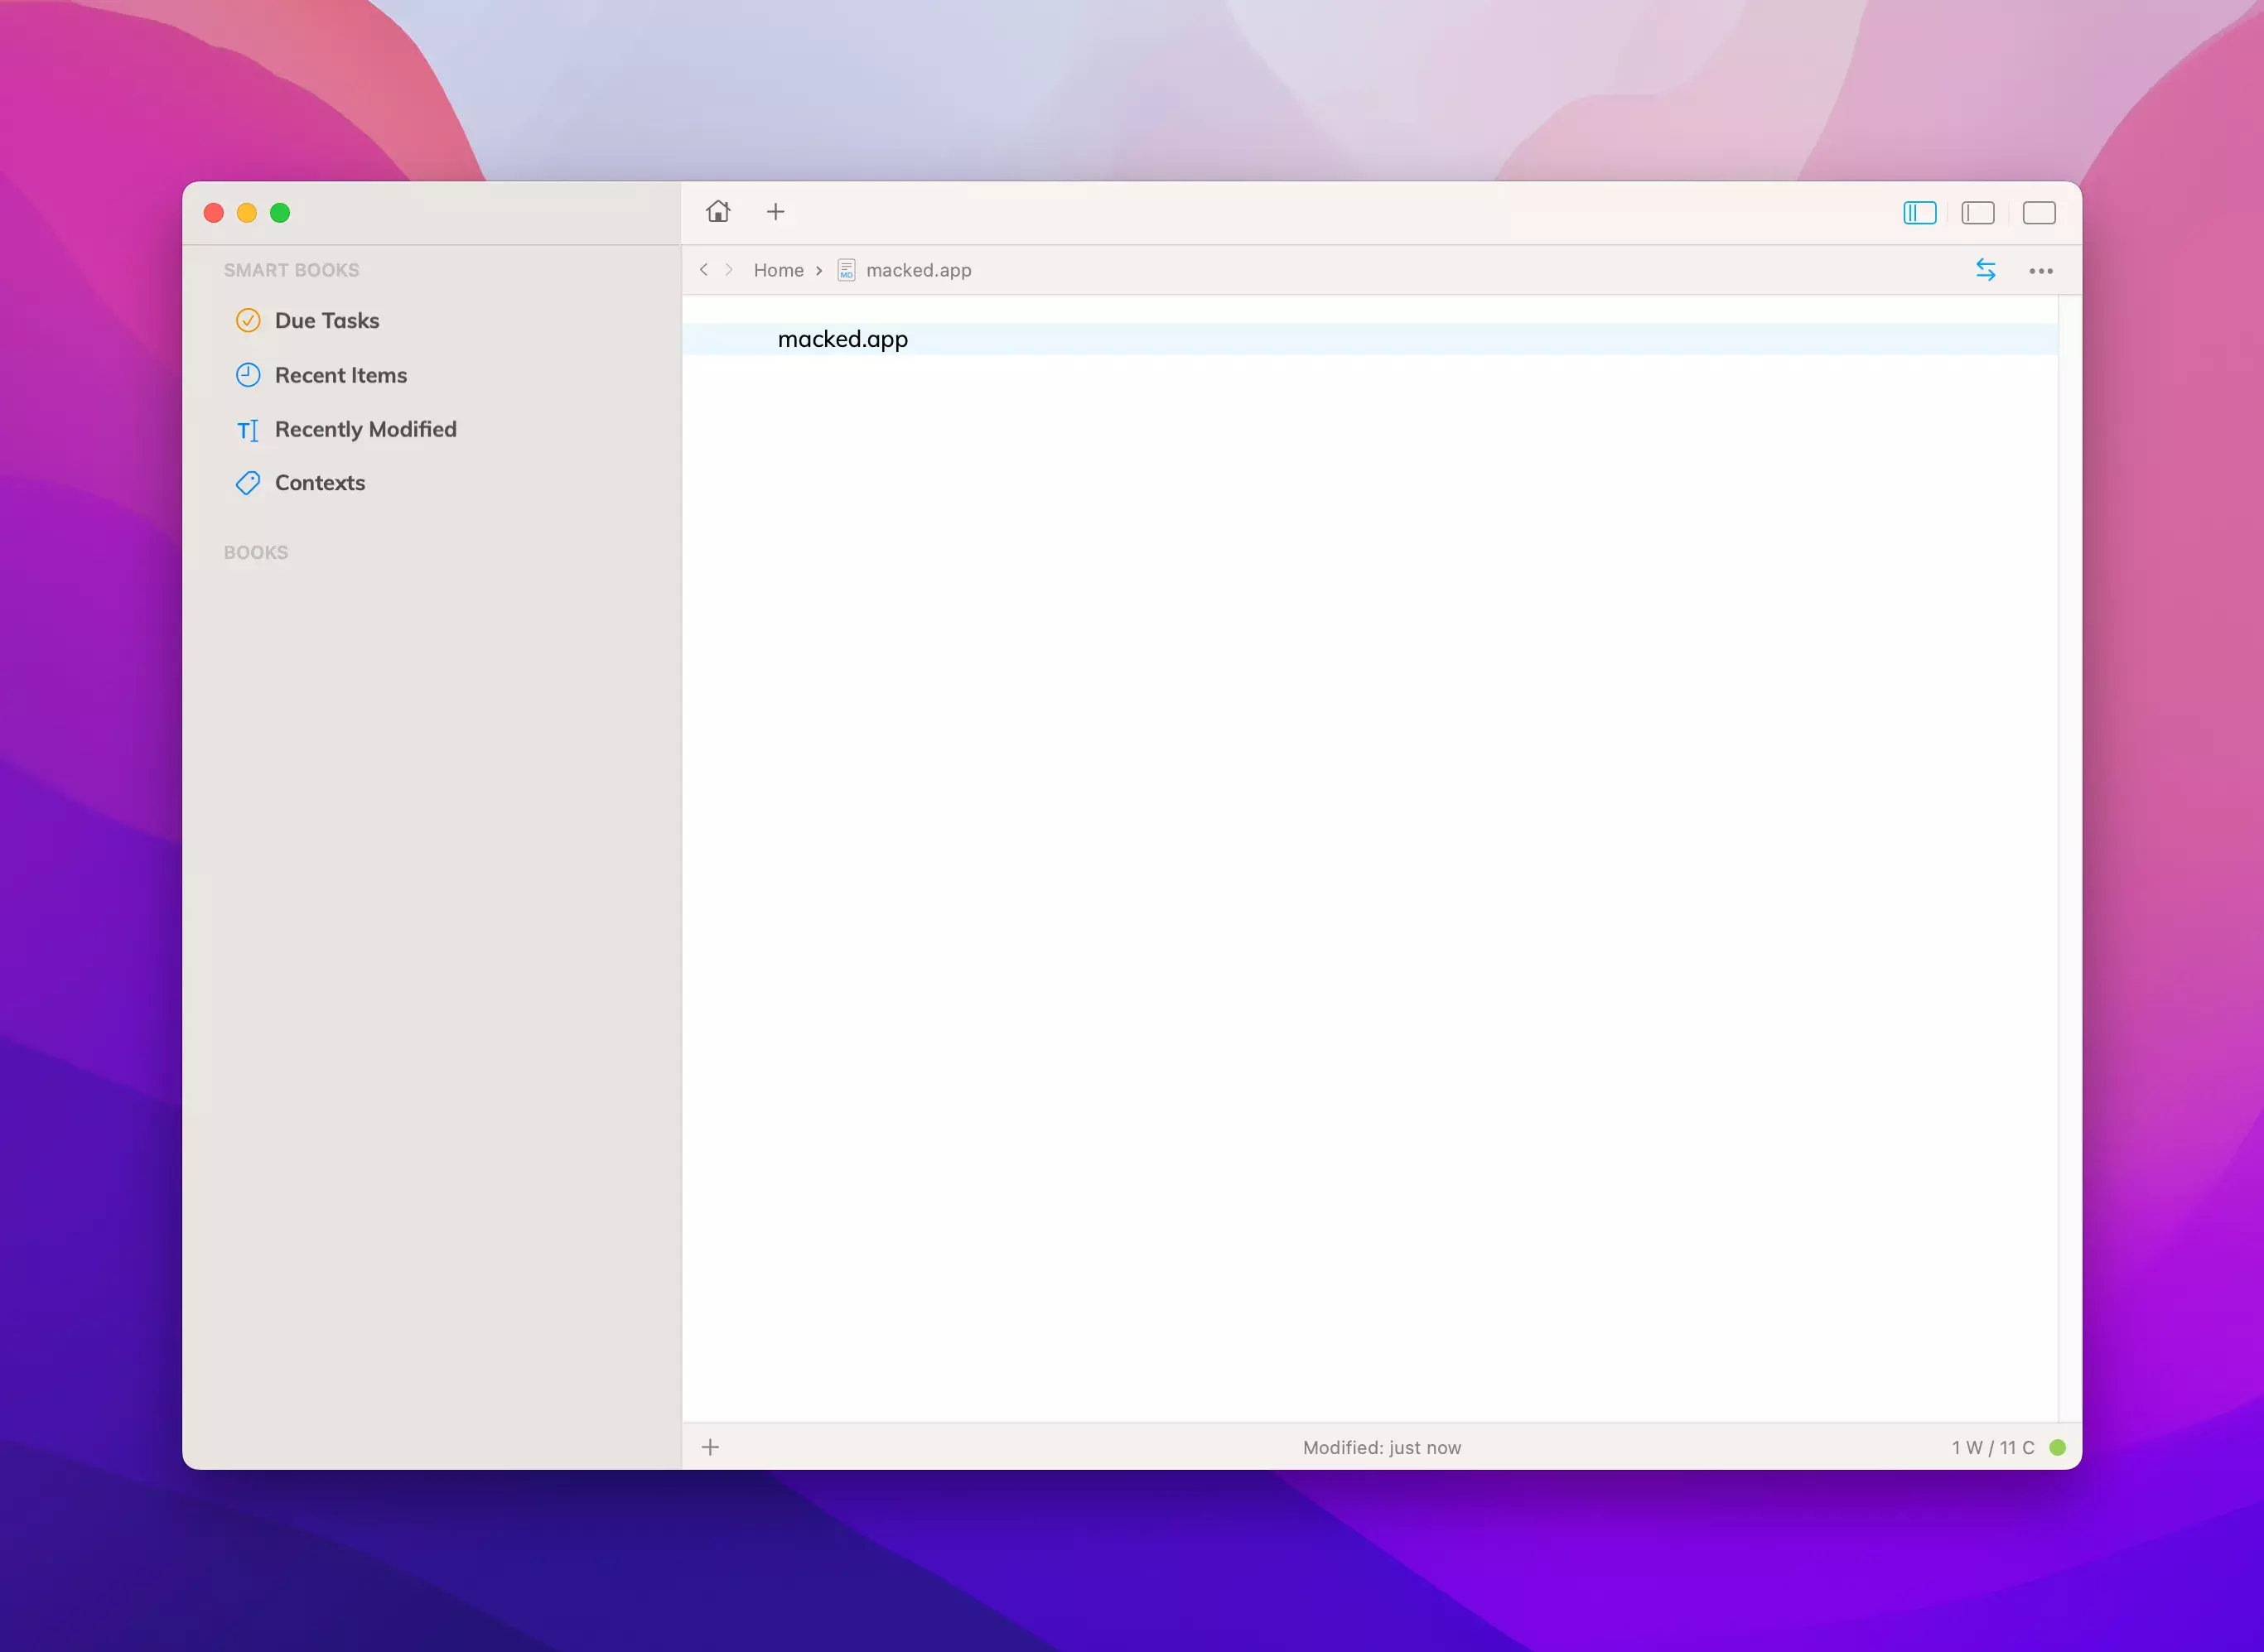Click the plus new tab icon

(775, 212)
